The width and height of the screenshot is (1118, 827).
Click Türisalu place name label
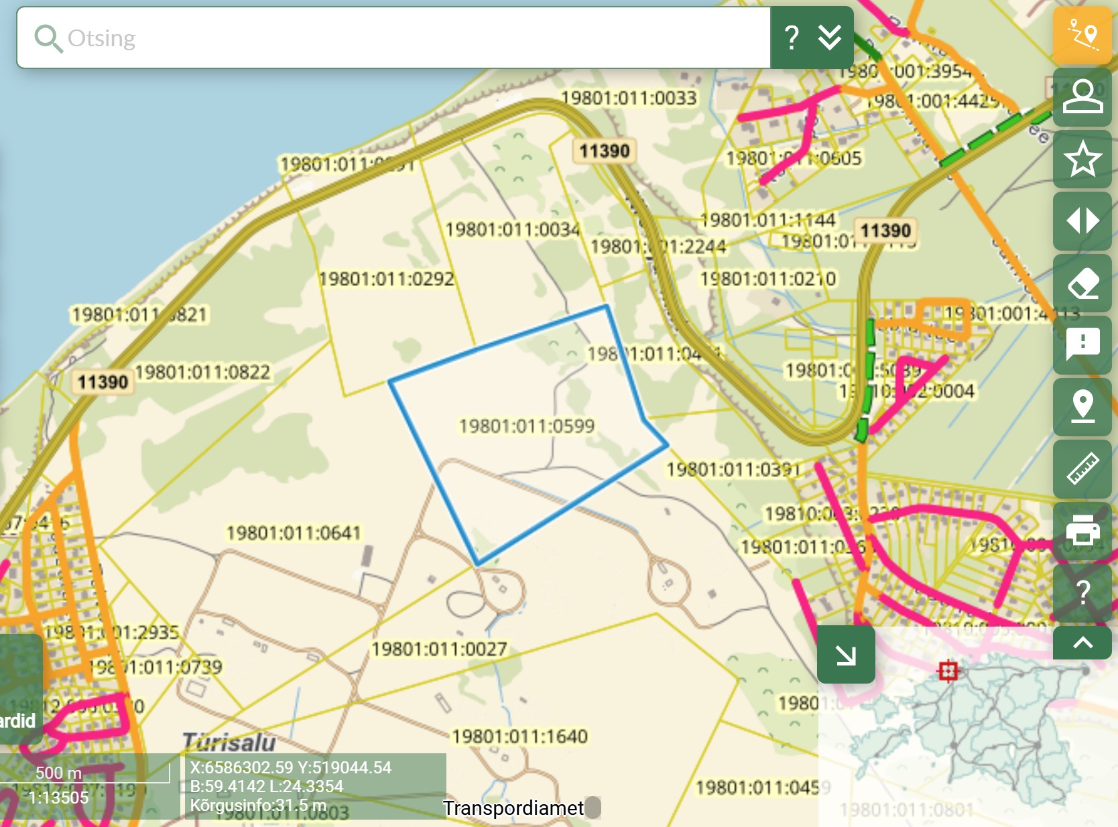[229, 742]
